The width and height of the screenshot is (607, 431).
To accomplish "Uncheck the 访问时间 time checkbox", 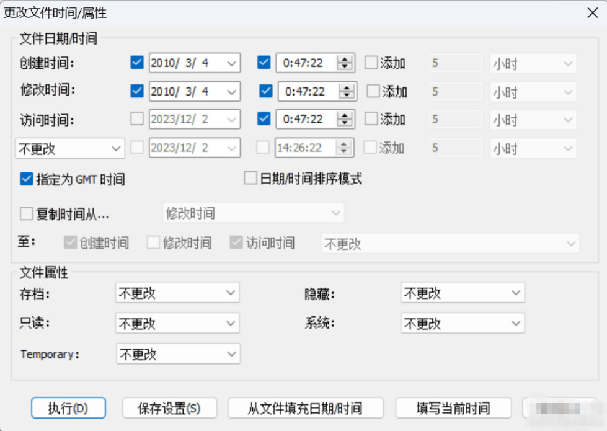I will click(x=264, y=118).
